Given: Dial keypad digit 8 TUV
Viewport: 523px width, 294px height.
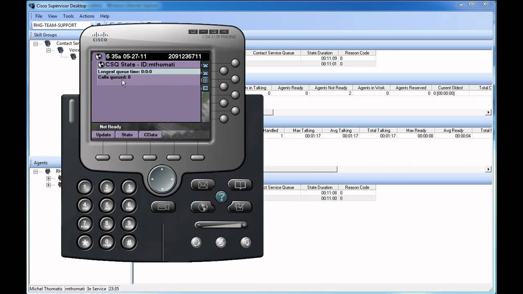Looking at the screenshot, I should coord(107,224).
